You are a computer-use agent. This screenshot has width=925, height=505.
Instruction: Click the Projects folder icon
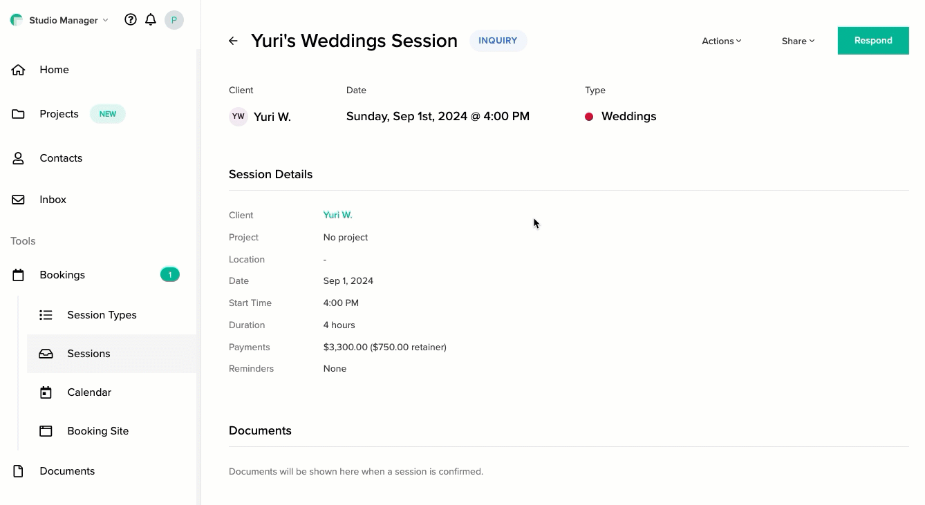19,114
